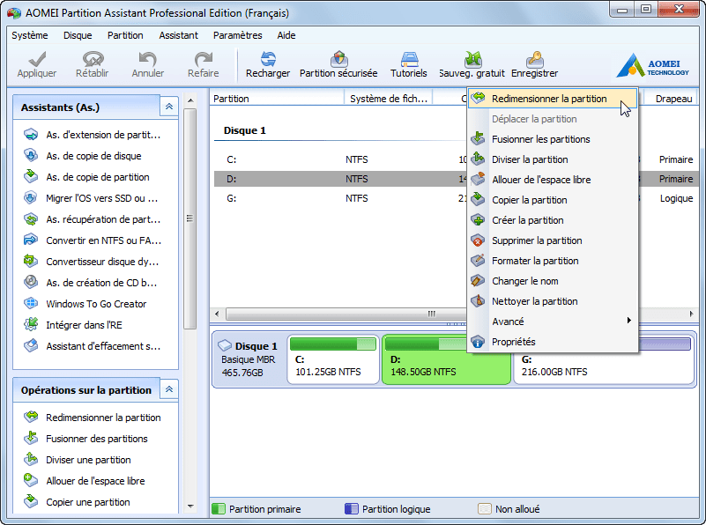Open Propriétés from context menu
Viewport: 706px width, 525px height.
coord(553,342)
